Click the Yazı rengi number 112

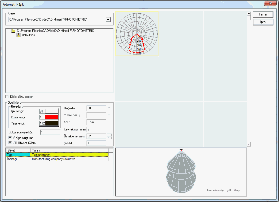tap(42, 123)
